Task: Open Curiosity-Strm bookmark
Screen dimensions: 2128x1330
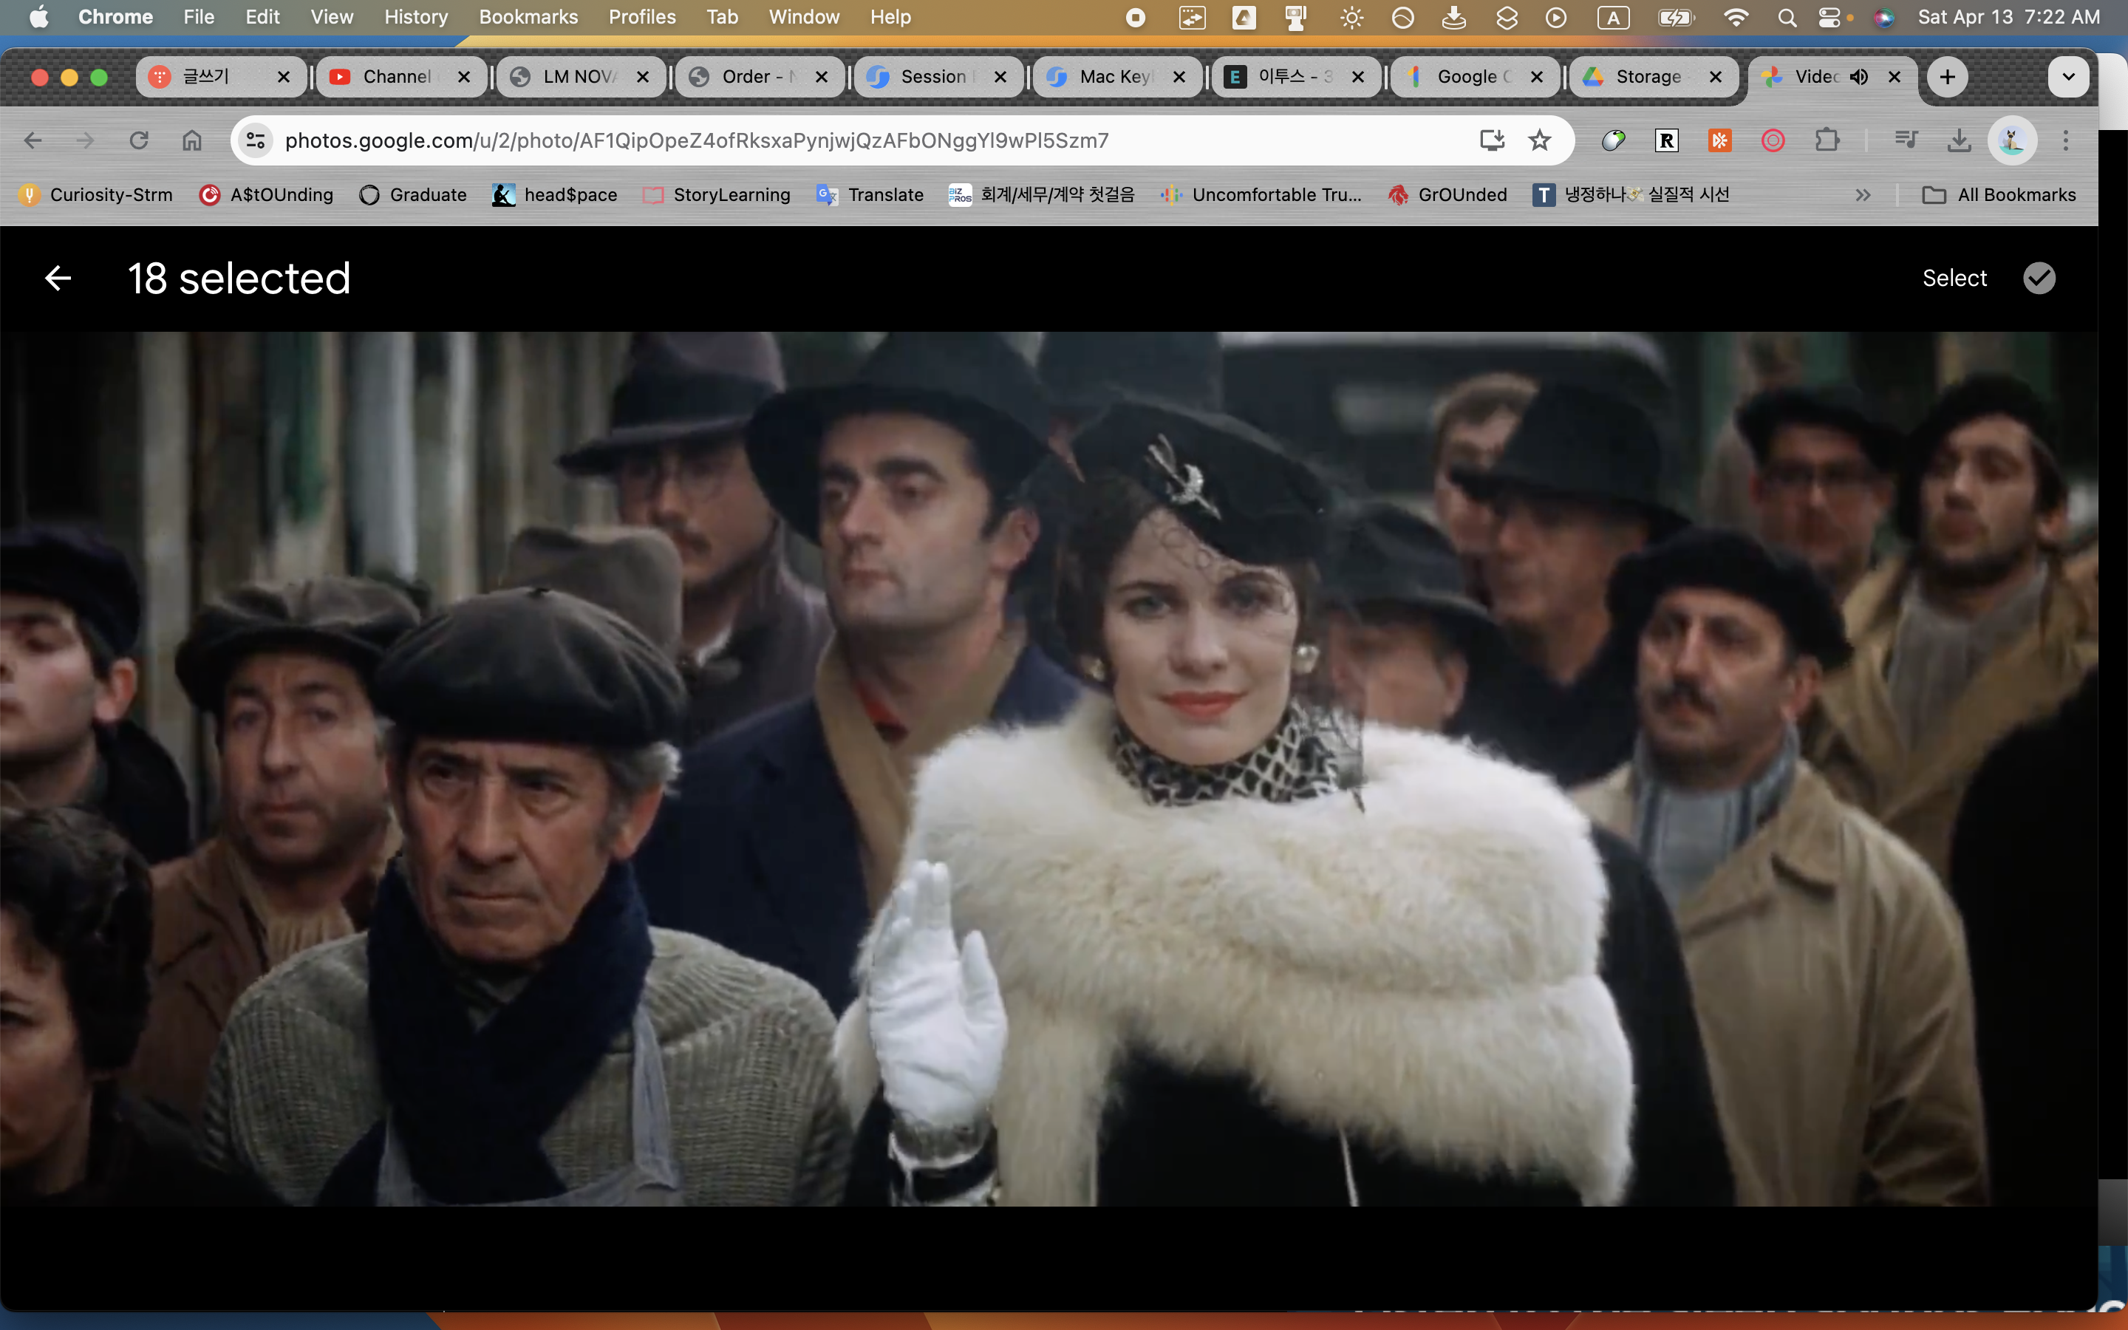Action: tap(96, 194)
